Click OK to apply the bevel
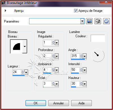The width and height of the screenshot is (113, 110). click(x=36, y=103)
